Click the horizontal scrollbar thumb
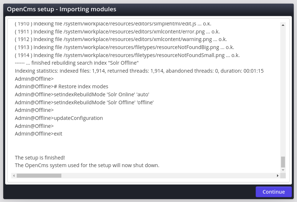Screen dimensions: 297x202 [39, 176]
